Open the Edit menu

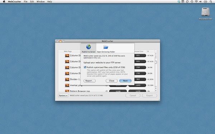(x=32, y=2)
